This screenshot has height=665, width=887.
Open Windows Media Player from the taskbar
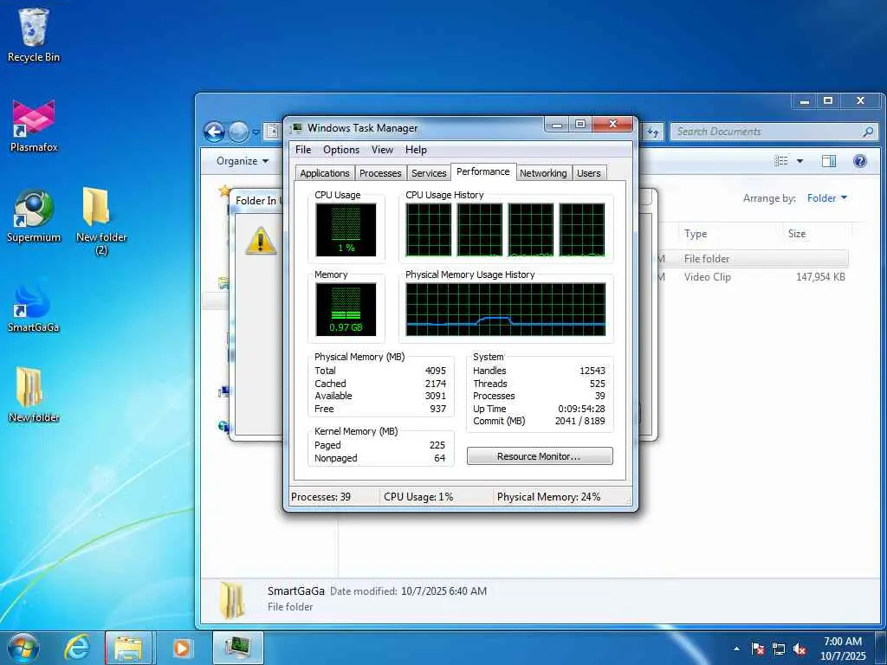point(182,648)
